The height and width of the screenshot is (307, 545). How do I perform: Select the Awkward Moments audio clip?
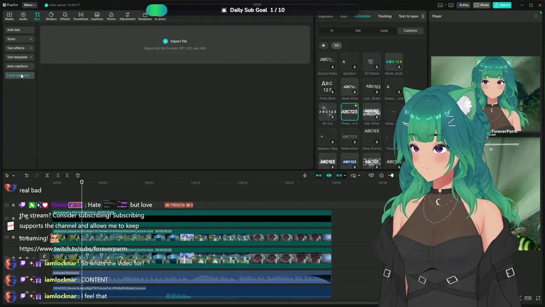pos(192,277)
